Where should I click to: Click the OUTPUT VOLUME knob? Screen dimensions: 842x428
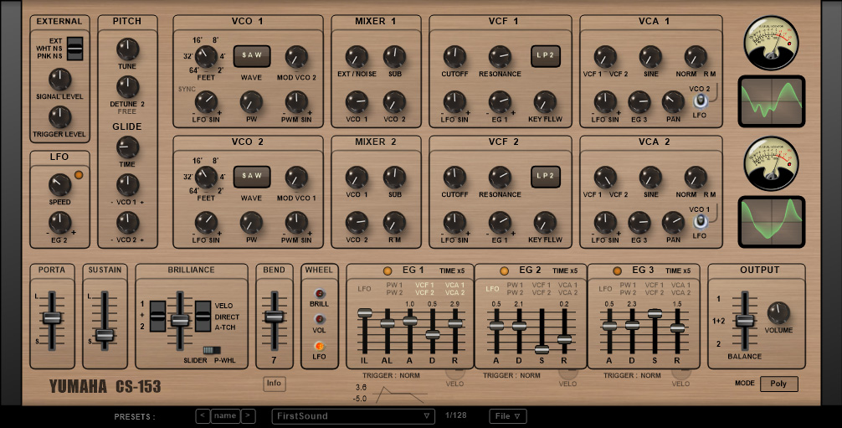pyautogui.click(x=778, y=312)
